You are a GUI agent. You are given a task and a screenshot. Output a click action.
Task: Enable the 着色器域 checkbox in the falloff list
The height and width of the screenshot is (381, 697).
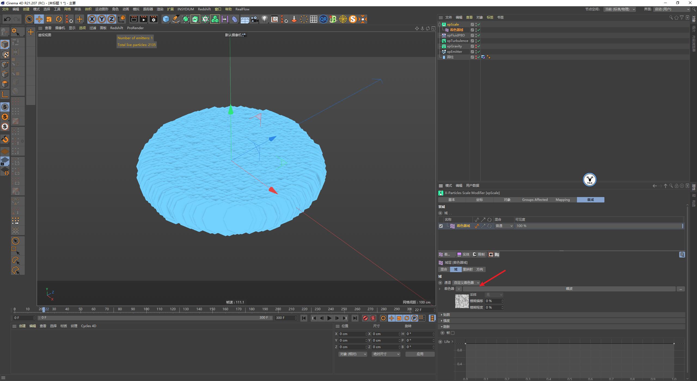(441, 226)
